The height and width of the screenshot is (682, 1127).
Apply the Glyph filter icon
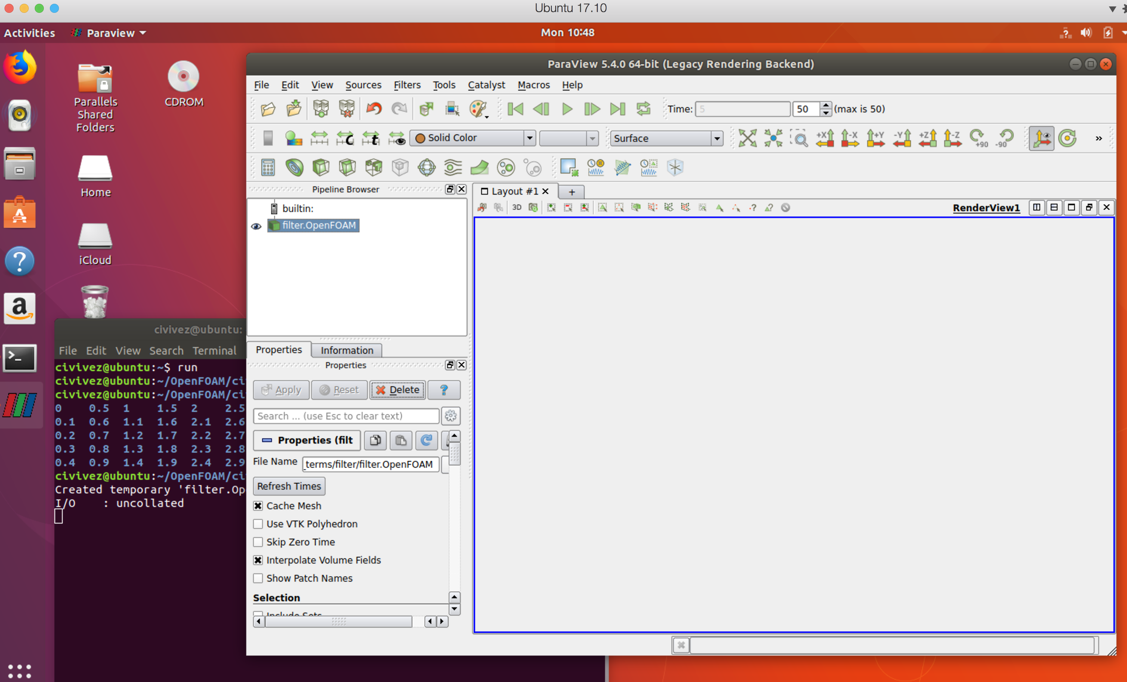(x=426, y=167)
